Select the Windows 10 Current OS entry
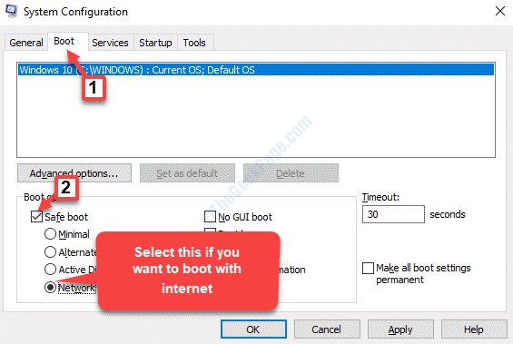The image size is (513, 344). tap(256, 70)
